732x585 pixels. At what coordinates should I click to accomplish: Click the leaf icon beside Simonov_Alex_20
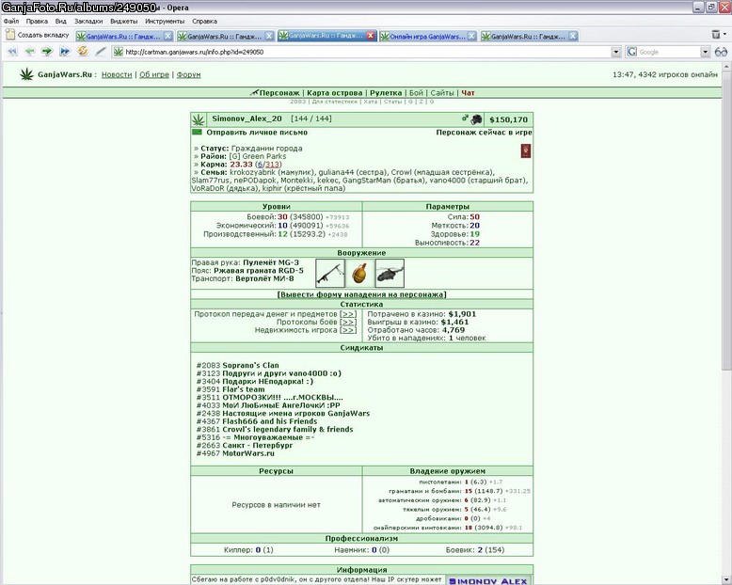pos(199,119)
